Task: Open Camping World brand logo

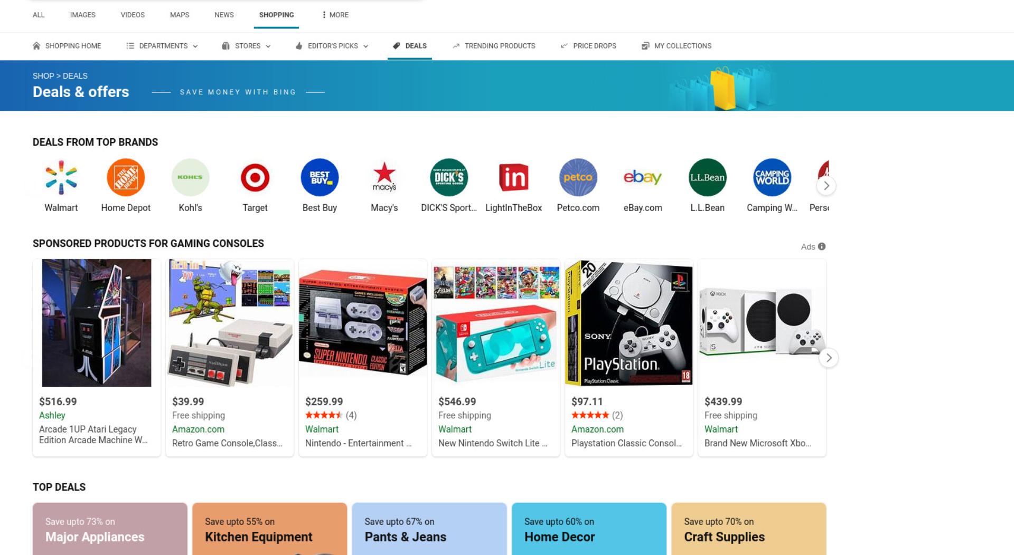Action: 772,177
